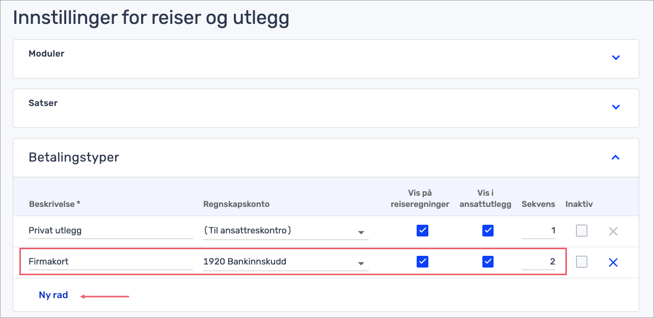Toggle Vis i ansattutlegg for Firmakort
Image resolution: width=654 pixels, height=318 pixels.
[488, 262]
